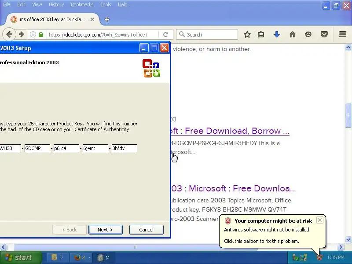The height and width of the screenshot is (264, 352).
Task: Click the horizontal scroll left arrow
Action: click(3, 247)
